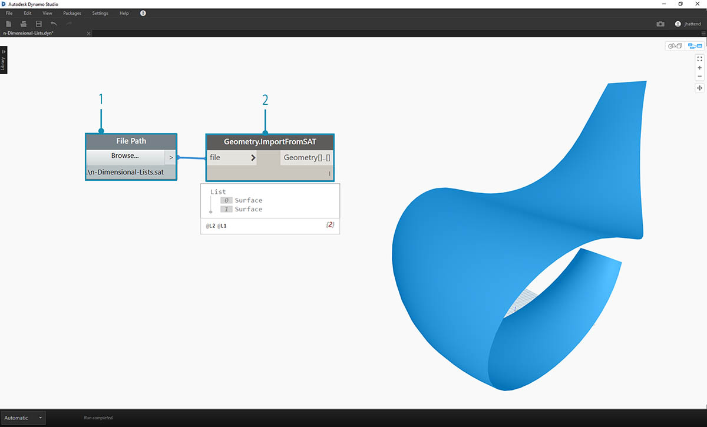Open the Settings menu
The image size is (707, 427).
click(x=100, y=13)
